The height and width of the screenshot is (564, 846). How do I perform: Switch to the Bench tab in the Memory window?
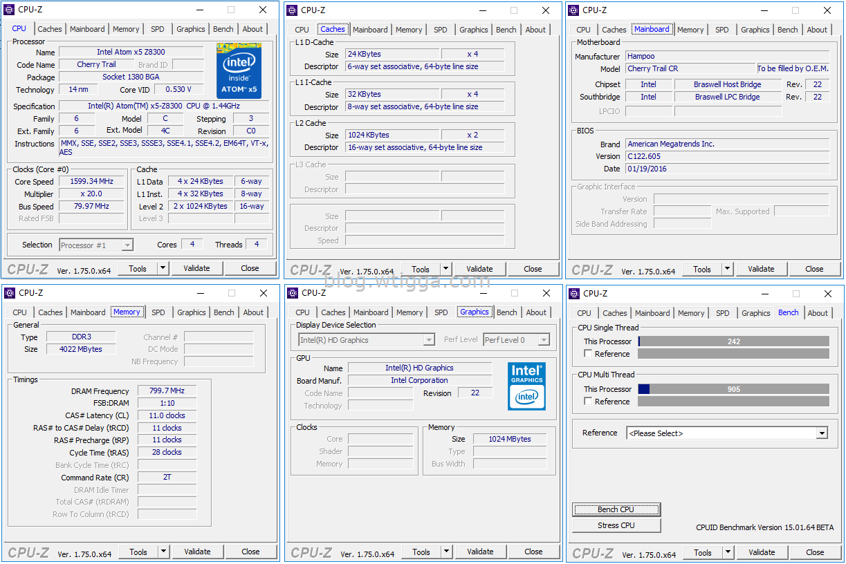coord(224,312)
